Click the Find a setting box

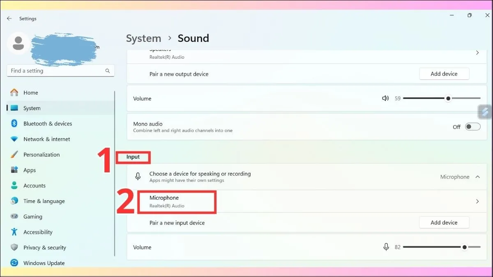click(x=55, y=71)
